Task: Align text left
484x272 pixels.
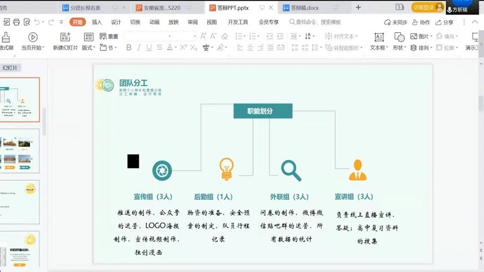Action: pos(240,48)
